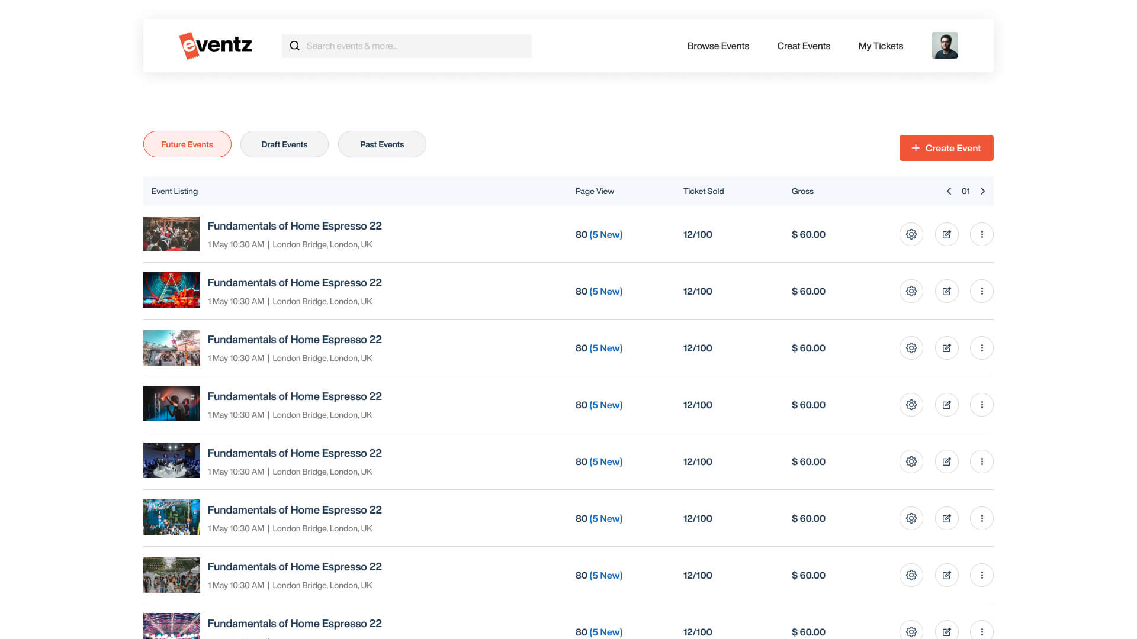The height and width of the screenshot is (639, 1137).
Task: Go to the previous listing page
Action: tap(949, 191)
